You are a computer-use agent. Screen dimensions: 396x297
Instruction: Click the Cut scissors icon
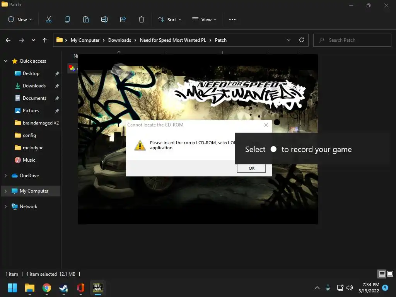coord(49,19)
